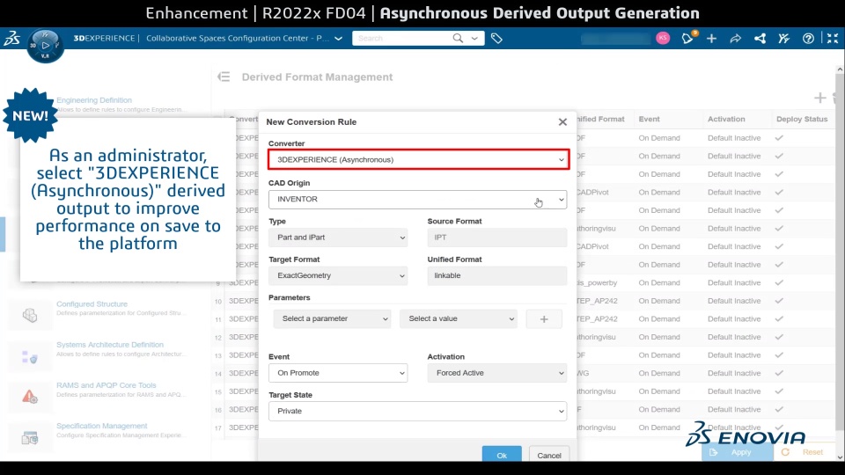Click the plus add icon in top bar

click(711, 38)
